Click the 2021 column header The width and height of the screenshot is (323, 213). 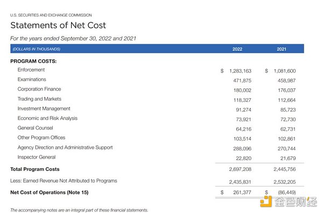click(282, 49)
